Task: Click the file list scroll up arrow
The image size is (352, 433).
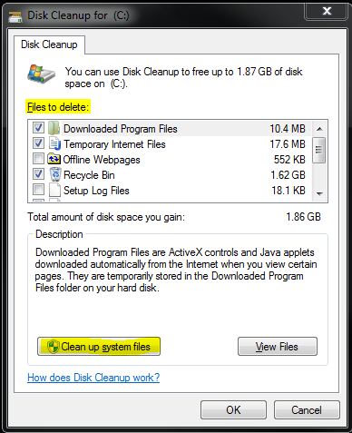Action: tap(319, 129)
